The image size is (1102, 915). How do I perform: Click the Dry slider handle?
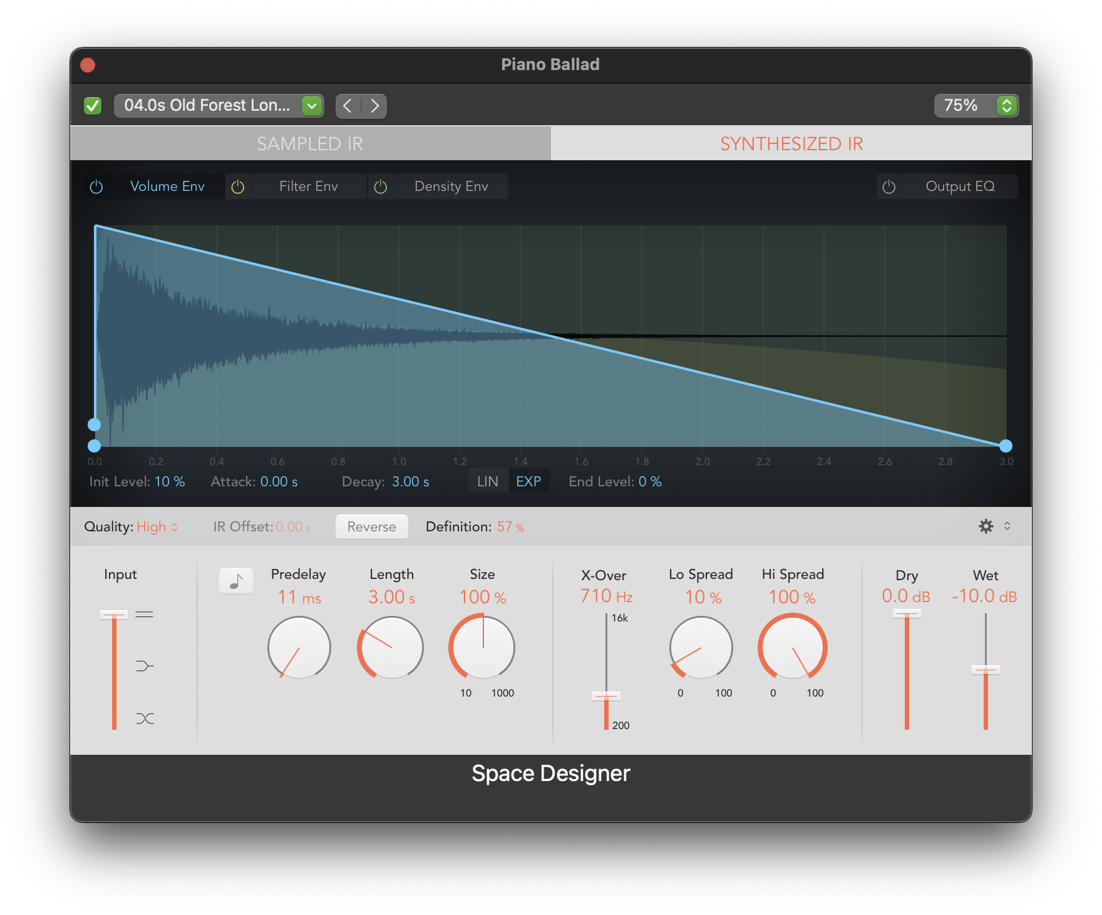(907, 614)
